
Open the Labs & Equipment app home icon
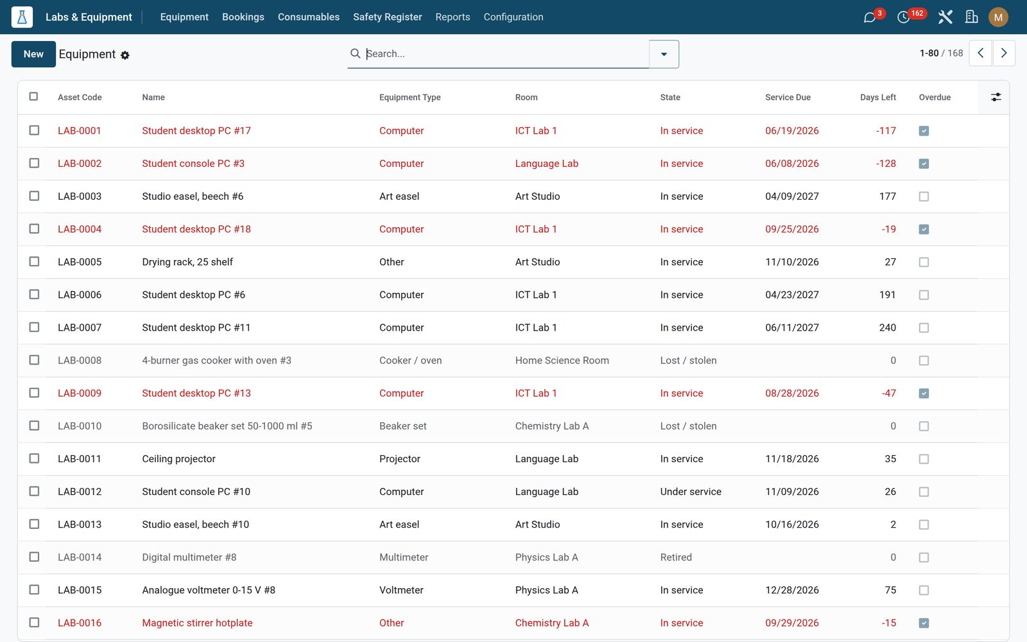click(x=22, y=17)
